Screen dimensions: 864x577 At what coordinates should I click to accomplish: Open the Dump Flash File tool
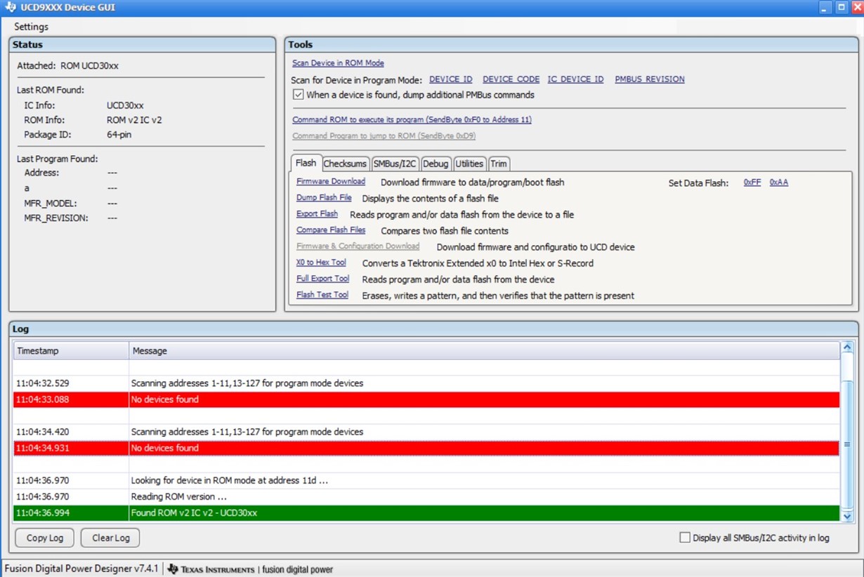324,198
